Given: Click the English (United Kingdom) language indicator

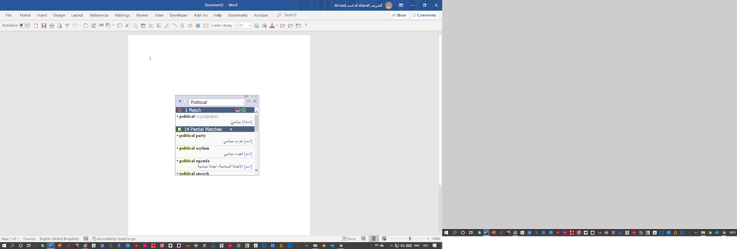Looking at the screenshot, I should pyautogui.click(x=59, y=239).
